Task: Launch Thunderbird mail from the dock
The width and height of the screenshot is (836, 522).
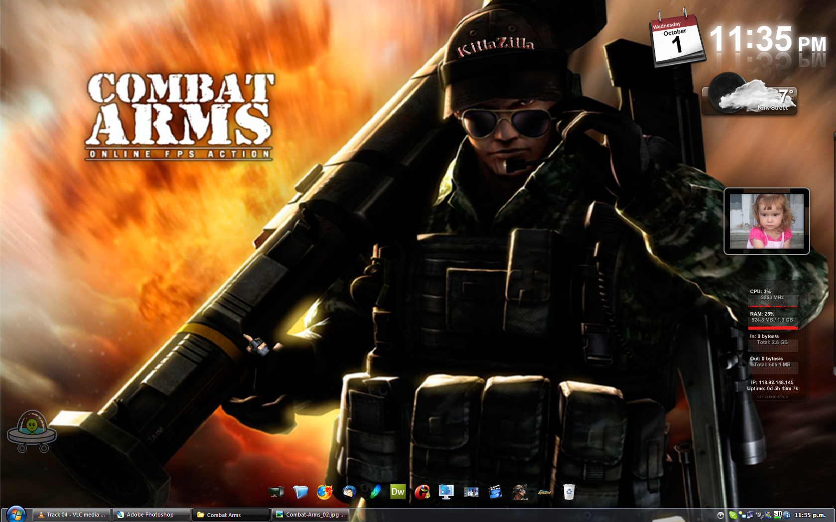Action: point(349,492)
